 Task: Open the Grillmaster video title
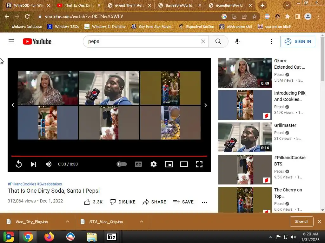pyautogui.click(x=285, y=125)
